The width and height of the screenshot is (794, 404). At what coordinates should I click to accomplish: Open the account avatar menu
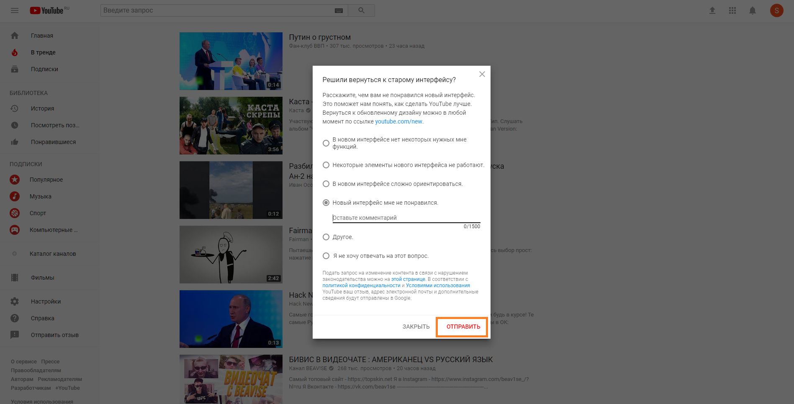(777, 10)
